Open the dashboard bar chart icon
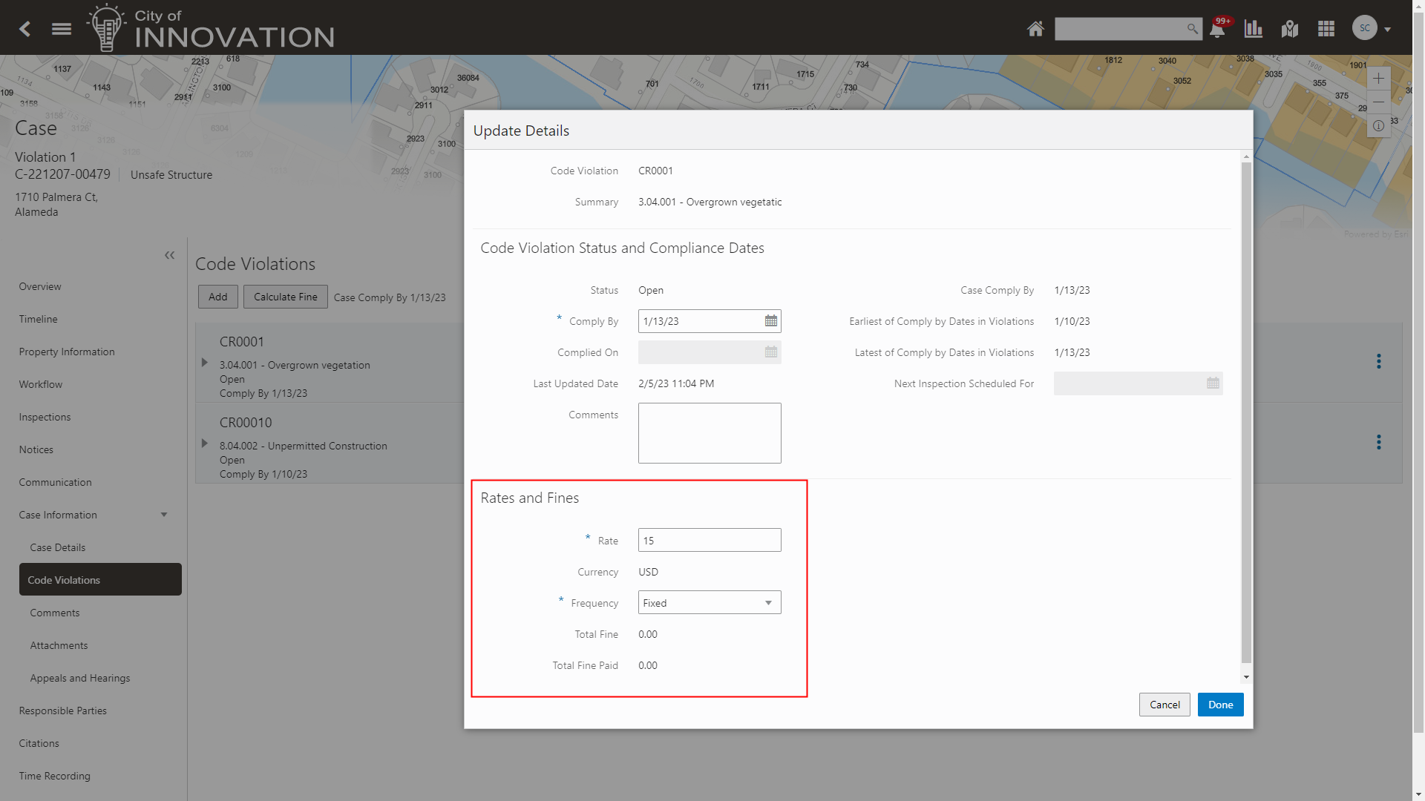Screen dimensions: 1425x801 click(1254, 29)
